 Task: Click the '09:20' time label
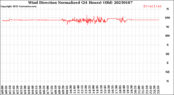pyautogui.click(x=63, y=90)
